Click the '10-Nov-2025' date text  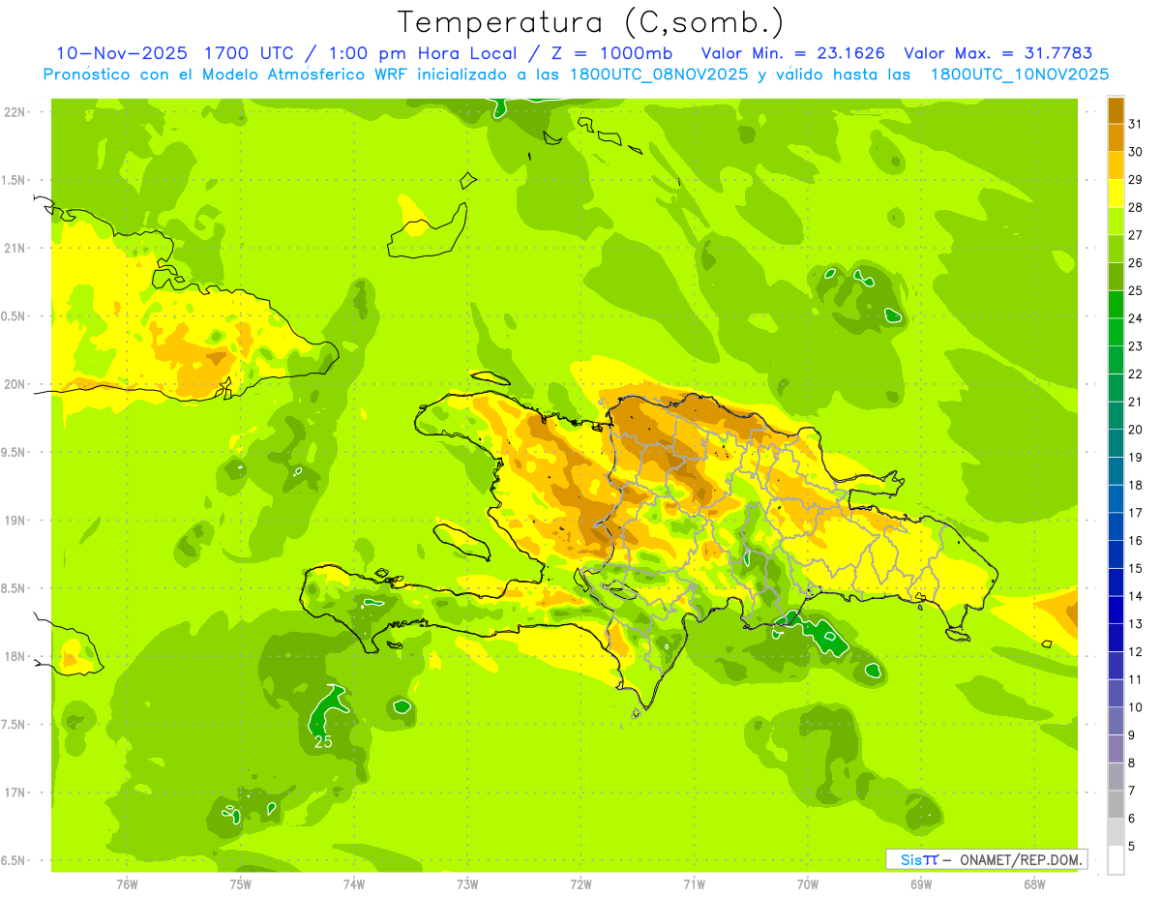122,53
